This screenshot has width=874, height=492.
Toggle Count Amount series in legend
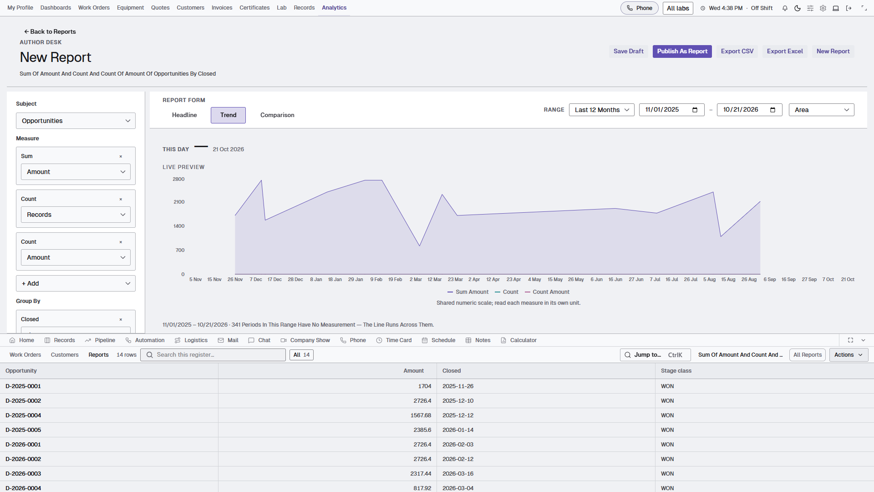[547, 292]
